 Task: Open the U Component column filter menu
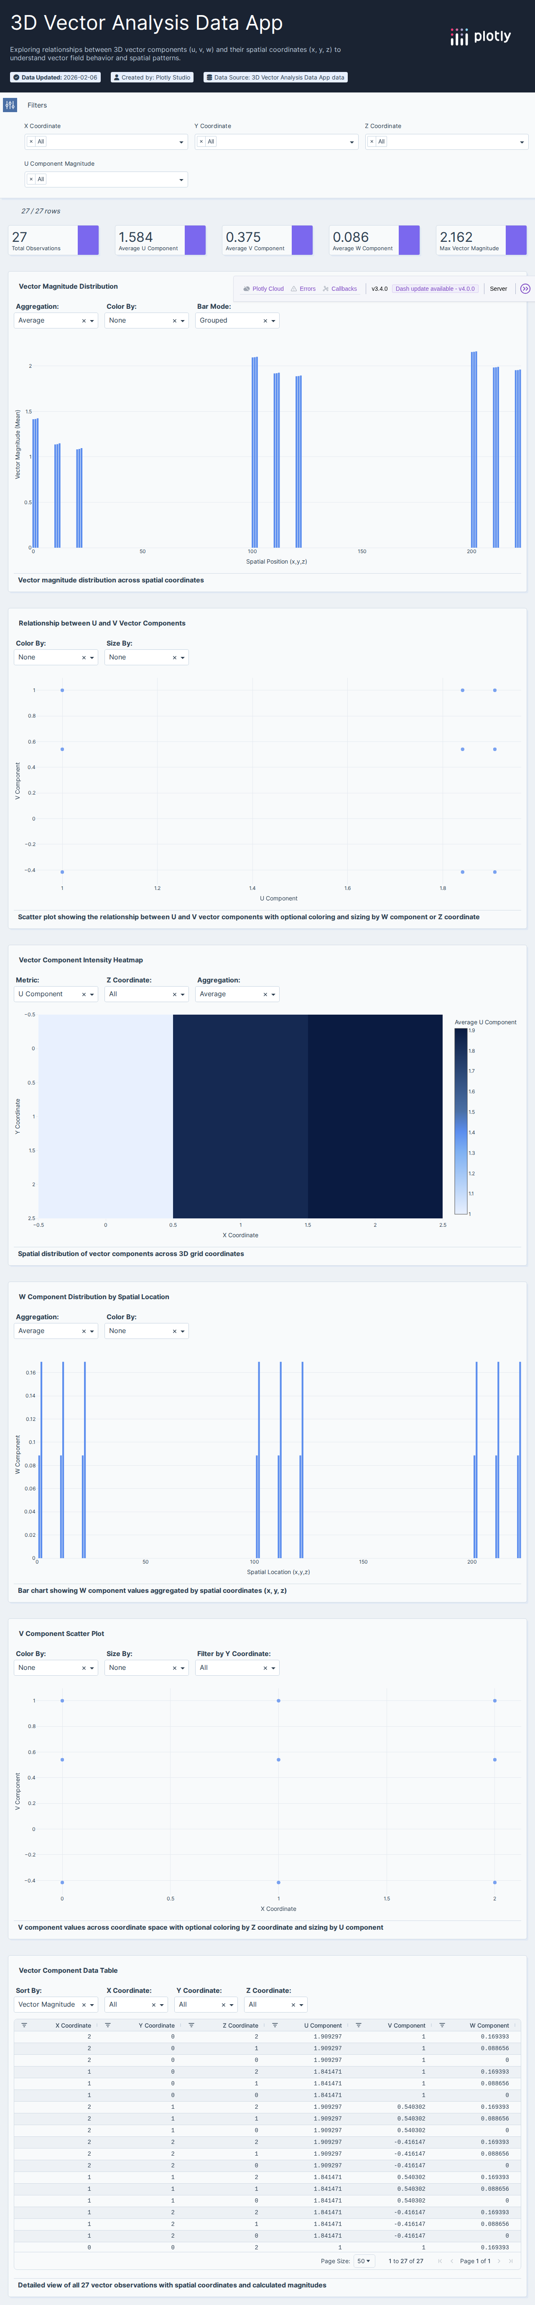[x=275, y=2025]
